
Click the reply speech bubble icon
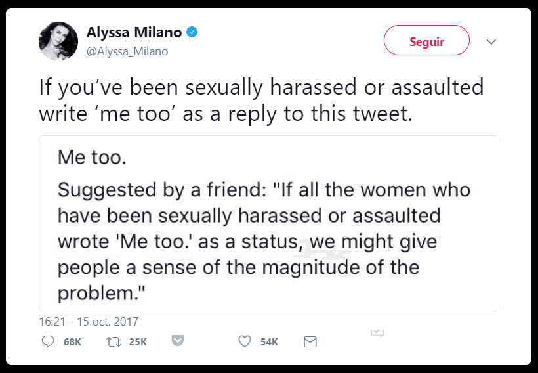coord(48,341)
